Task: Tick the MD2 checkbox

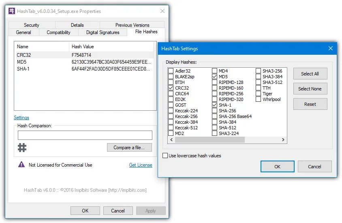Action: [171, 133]
